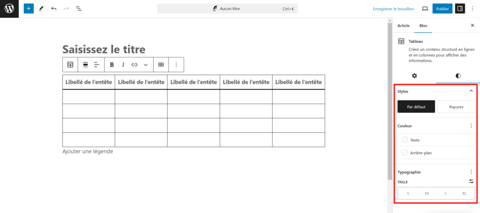Toggle custom font size control
Viewport: 480px width, 213px height.
[472, 182]
